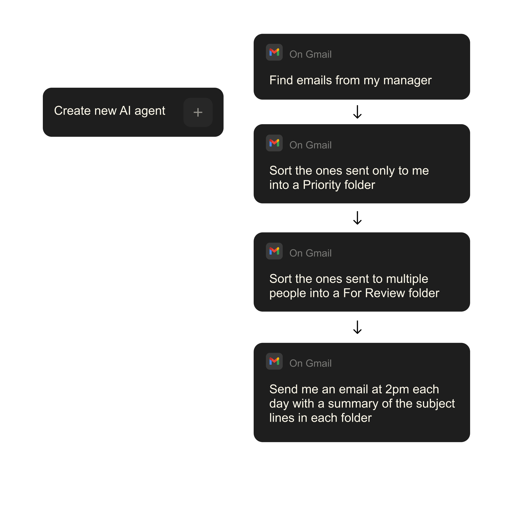Click Gmail icon on For Review card

coord(274,251)
